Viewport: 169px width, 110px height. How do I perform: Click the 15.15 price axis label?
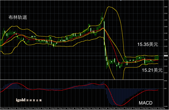pos(166,73)
